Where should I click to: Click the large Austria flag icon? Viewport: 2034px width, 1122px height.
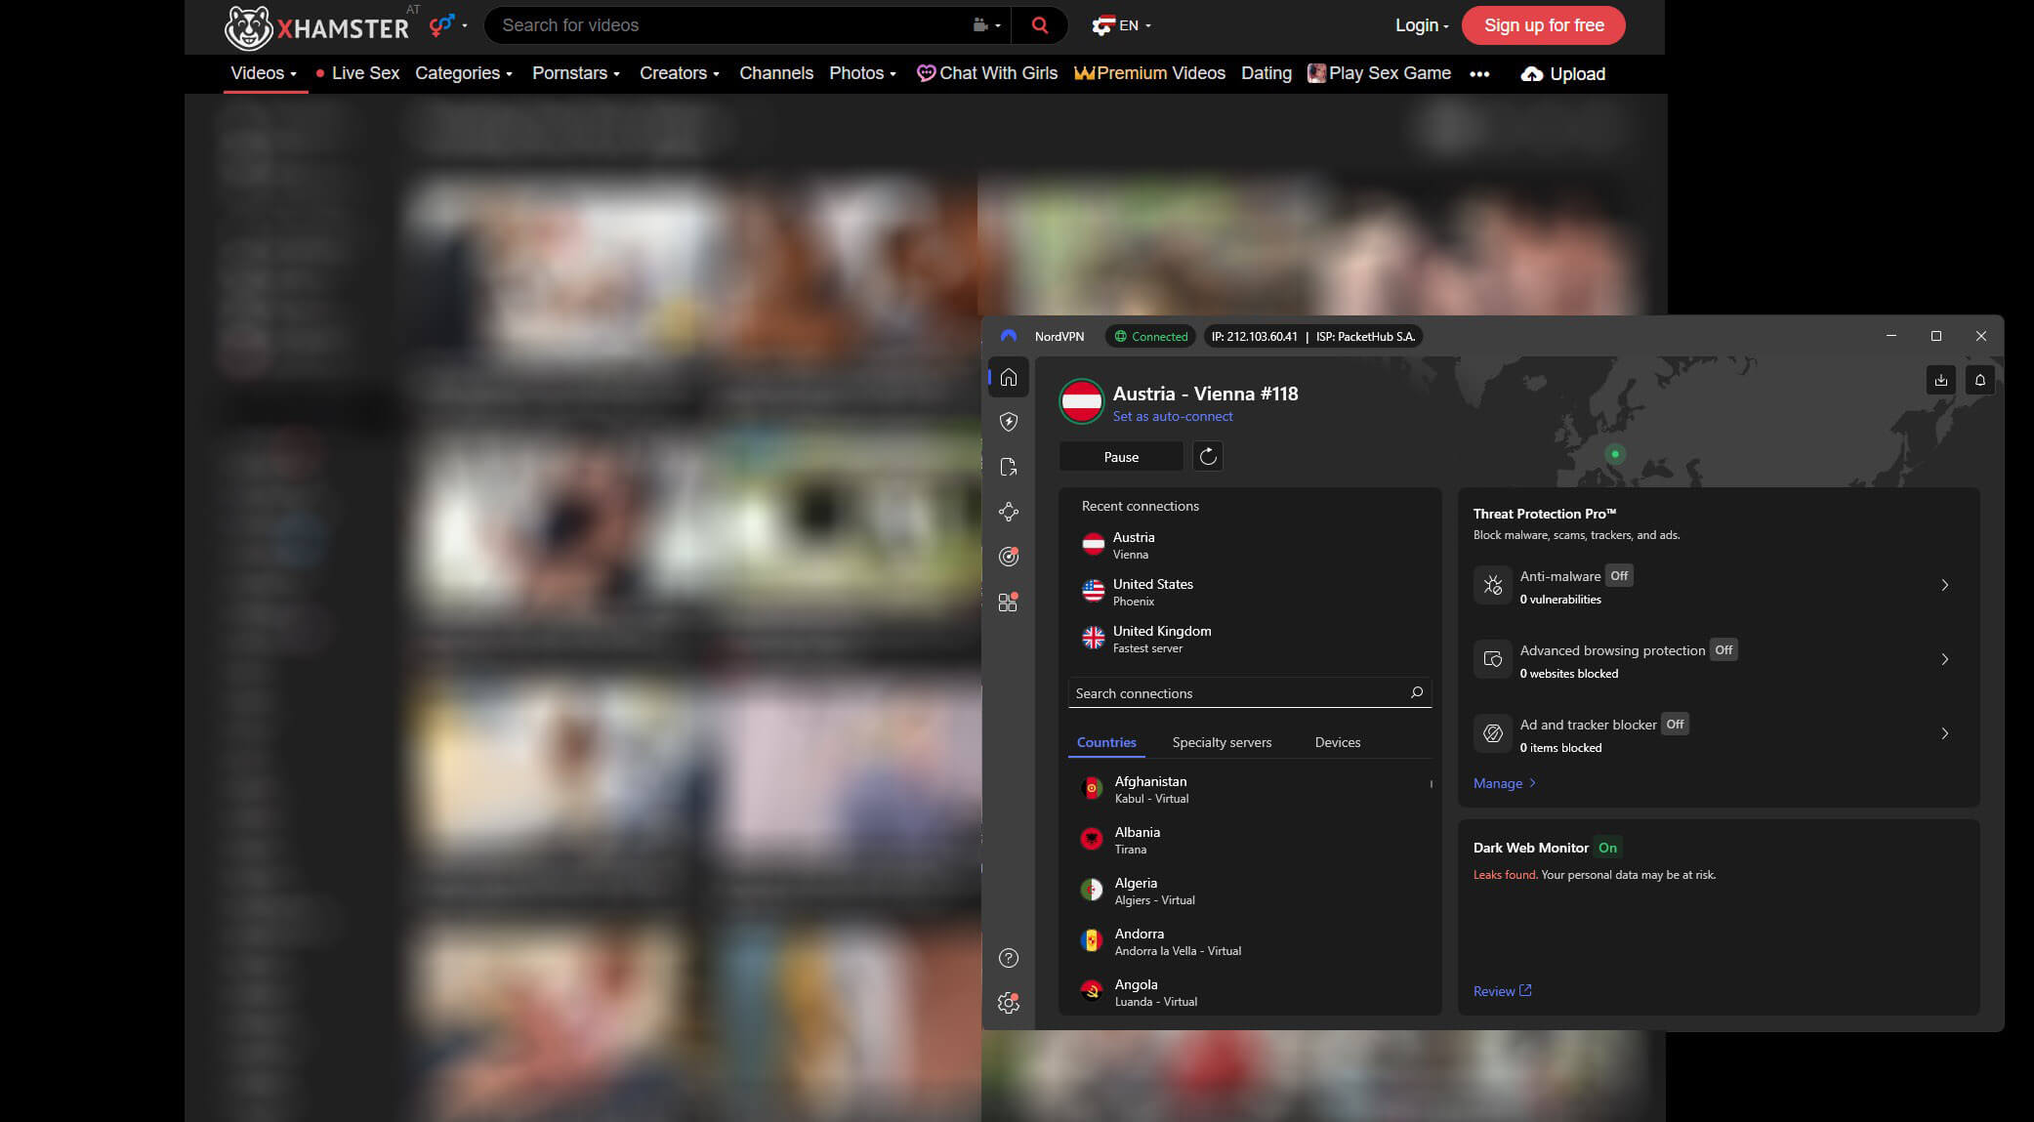pos(1082,401)
